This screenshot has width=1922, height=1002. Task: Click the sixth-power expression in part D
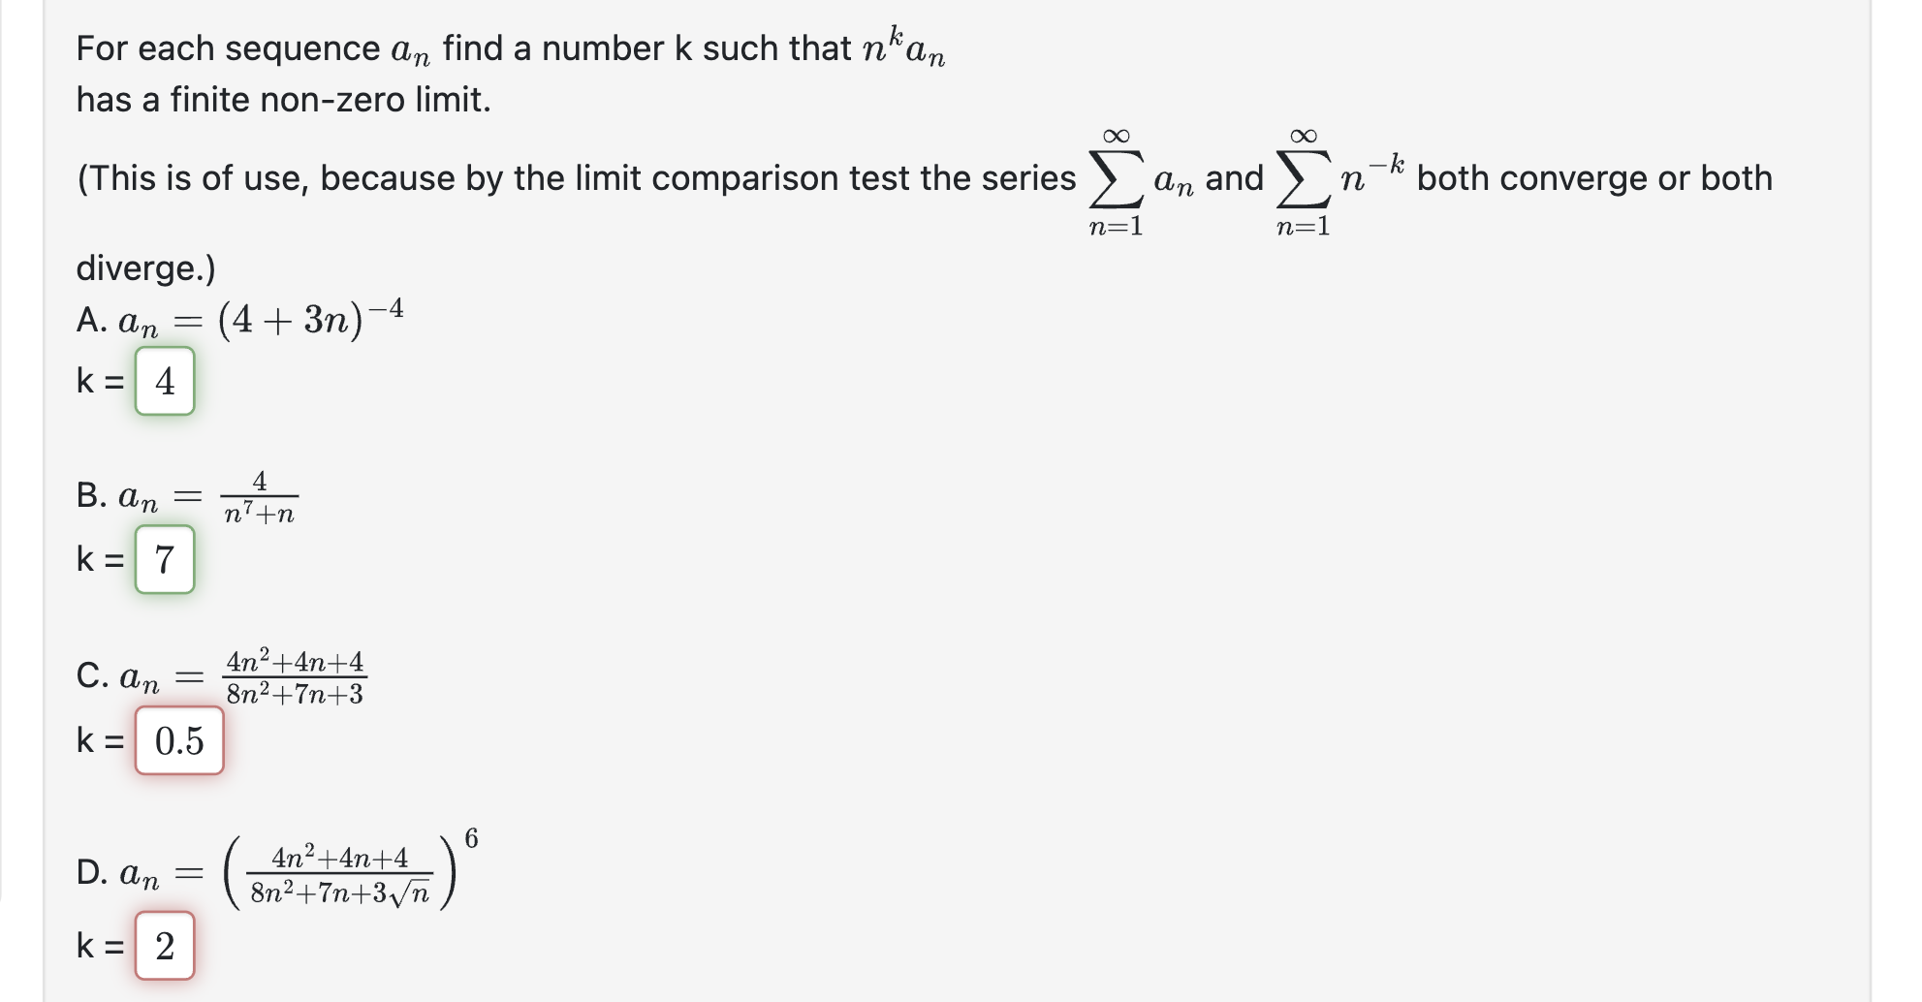tap(349, 869)
